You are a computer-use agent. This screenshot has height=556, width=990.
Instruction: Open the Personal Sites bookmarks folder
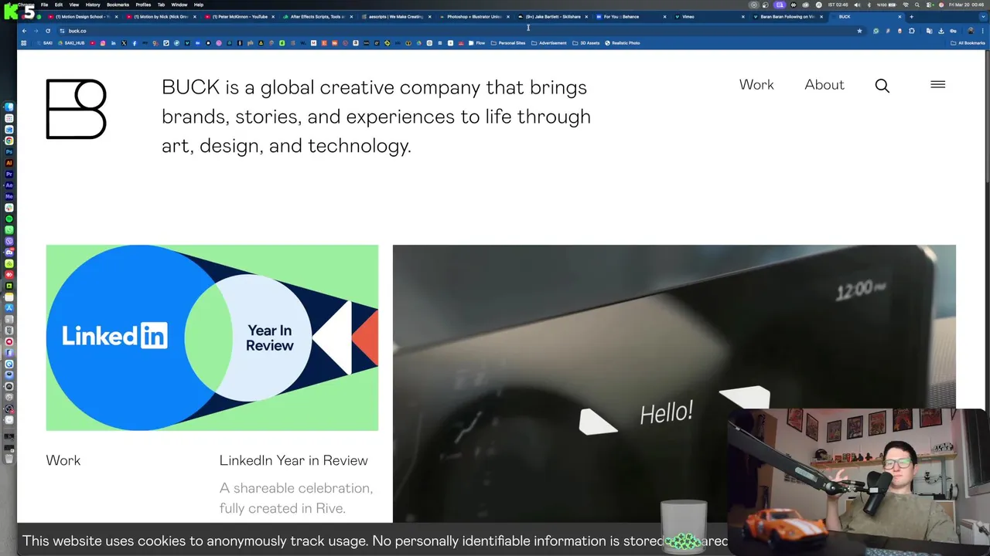(x=508, y=43)
